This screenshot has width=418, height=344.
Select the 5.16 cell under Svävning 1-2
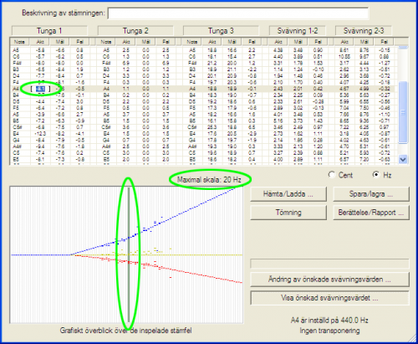pos(278,121)
